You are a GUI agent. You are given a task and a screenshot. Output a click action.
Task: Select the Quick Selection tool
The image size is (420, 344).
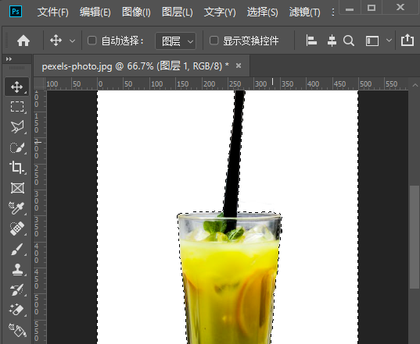tap(17, 147)
